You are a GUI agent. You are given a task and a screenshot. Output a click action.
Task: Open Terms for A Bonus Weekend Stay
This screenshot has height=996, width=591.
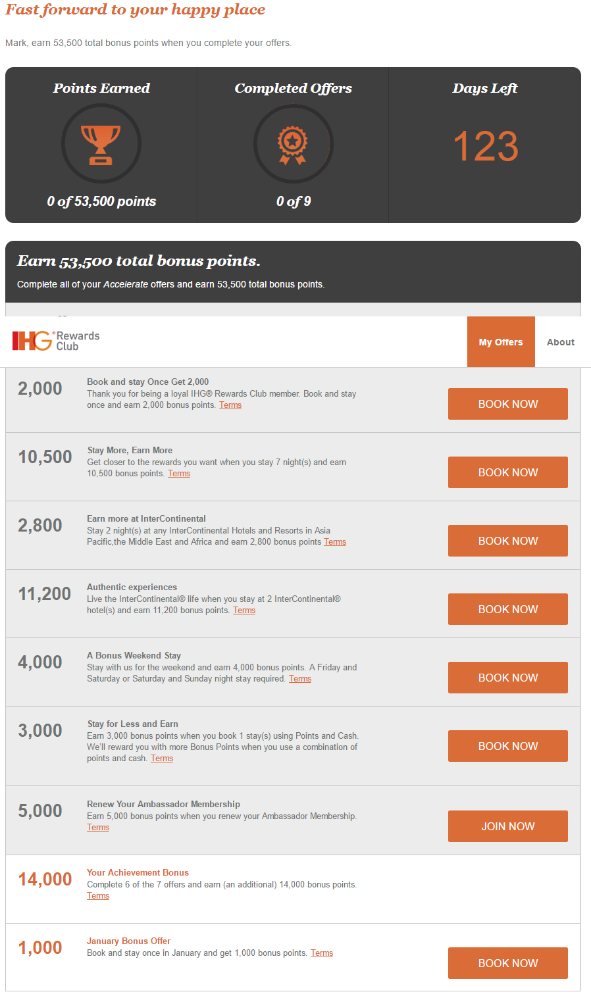pos(300,679)
